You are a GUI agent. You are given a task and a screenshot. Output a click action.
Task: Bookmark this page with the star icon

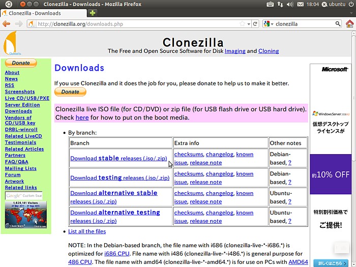coord(242,24)
